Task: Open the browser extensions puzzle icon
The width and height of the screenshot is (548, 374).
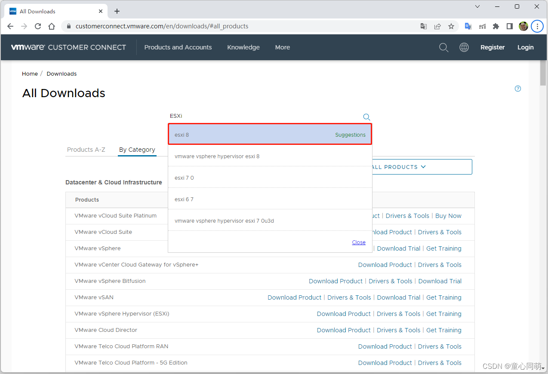Action: [496, 26]
